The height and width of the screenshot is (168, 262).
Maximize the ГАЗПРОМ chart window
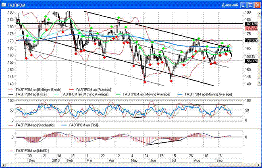click(251, 5)
